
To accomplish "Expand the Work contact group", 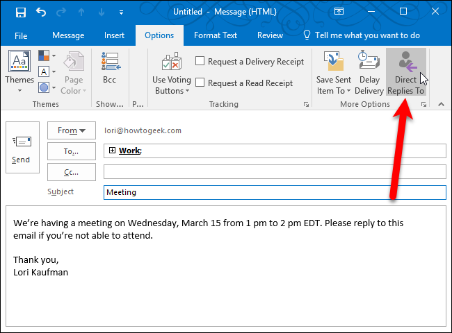I will tap(112, 151).
